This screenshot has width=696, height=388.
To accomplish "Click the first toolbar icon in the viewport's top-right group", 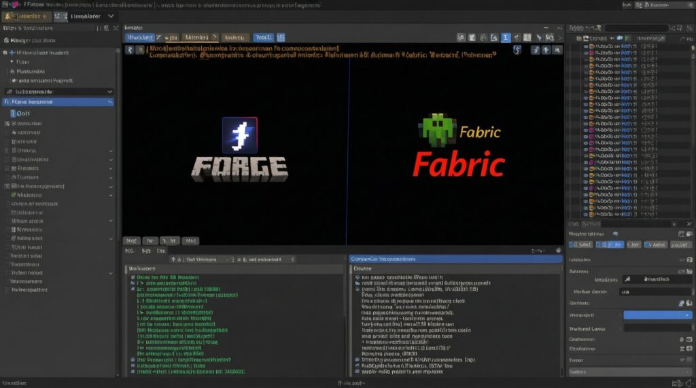I will [462, 38].
